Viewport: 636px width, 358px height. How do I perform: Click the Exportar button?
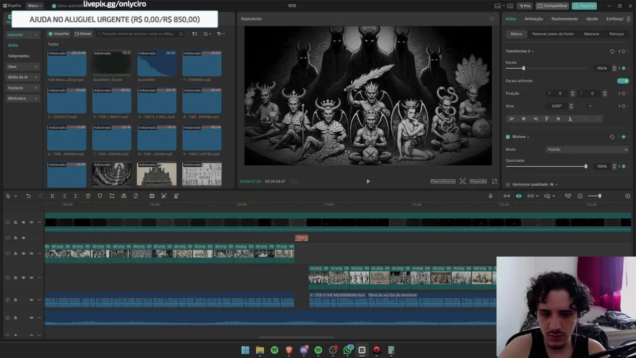584,6
